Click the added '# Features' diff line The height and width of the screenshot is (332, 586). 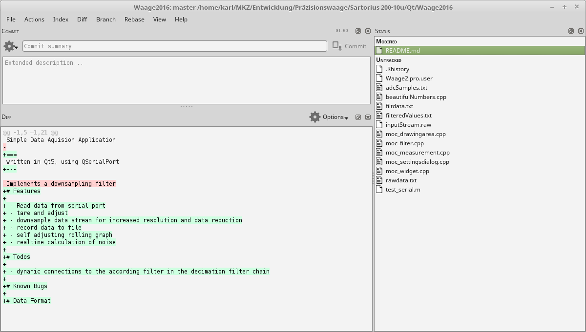21,191
